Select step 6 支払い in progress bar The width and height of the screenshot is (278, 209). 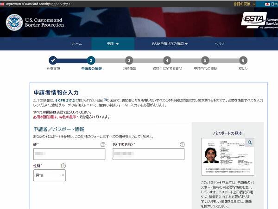(x=243, y=60)
